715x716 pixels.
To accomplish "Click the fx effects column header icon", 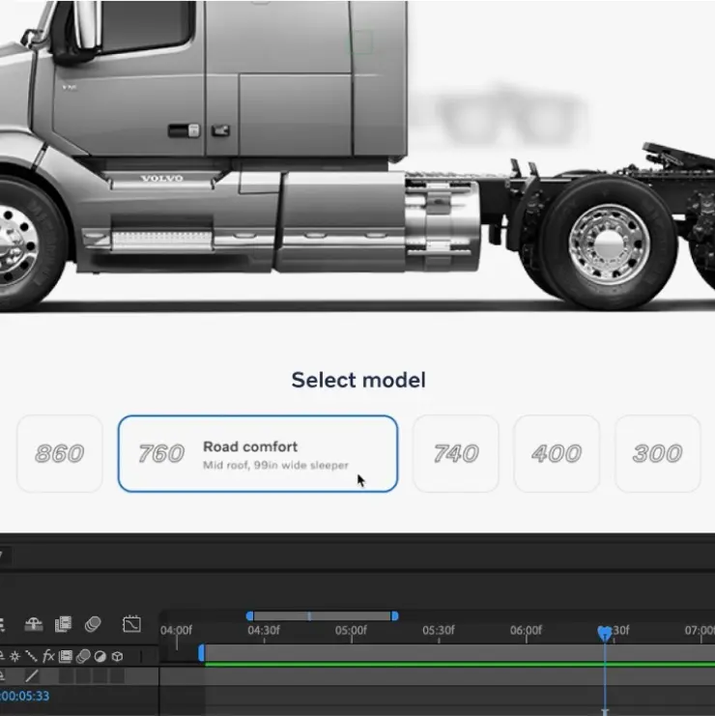I will (x=48, y=657).
